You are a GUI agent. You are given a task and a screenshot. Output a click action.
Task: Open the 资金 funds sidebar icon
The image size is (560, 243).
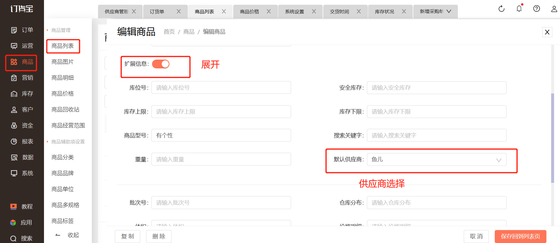click(x=14, y=126)
